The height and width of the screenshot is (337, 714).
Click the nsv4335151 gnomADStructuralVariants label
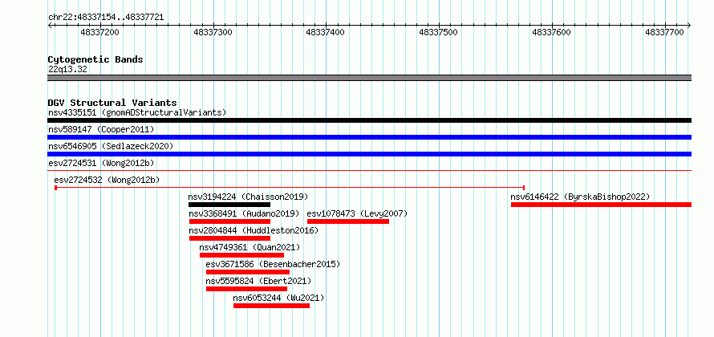(137, 112)
